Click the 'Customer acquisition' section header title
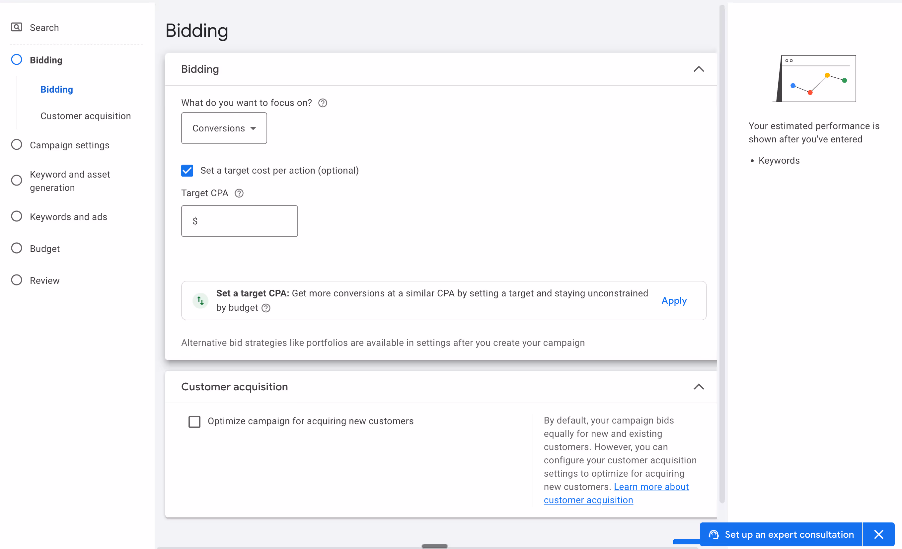 coord(234,387)
